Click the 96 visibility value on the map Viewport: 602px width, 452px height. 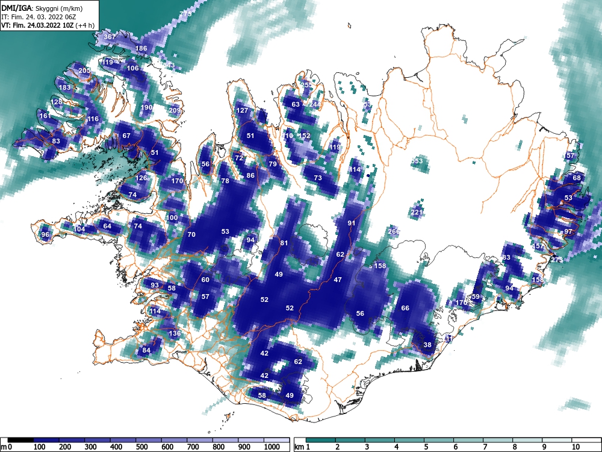tap(45, 235)
